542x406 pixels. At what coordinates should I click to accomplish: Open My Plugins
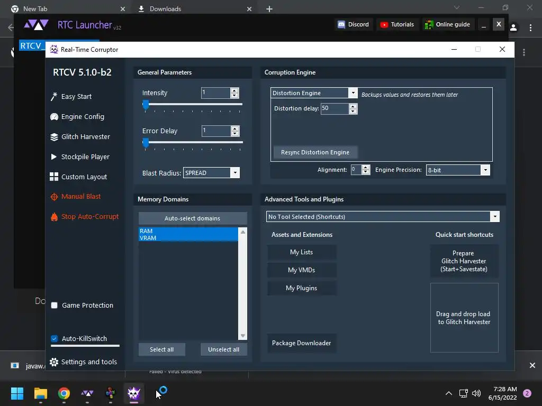click(x=301, y=288)
